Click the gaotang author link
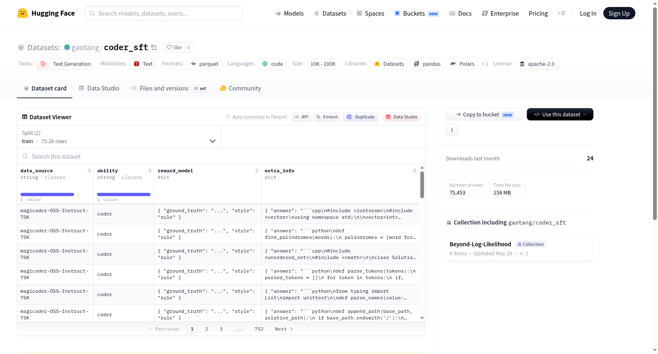The width and height of the screenshot is (658, 354). tap(85, 47)
